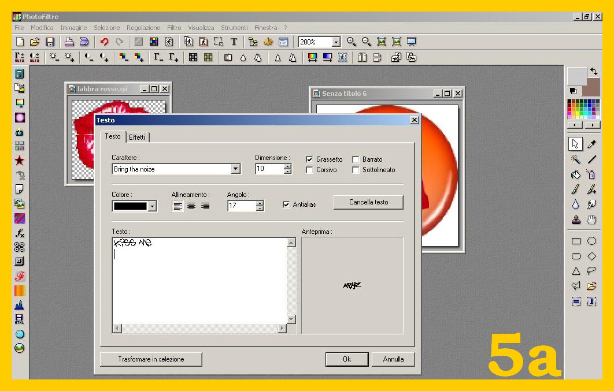Image resolution: width=614 pixels, height=391 pixels.
Task: Enable the Corsivo checkbox
Action: pyautogui.click(x=309, y=170)
